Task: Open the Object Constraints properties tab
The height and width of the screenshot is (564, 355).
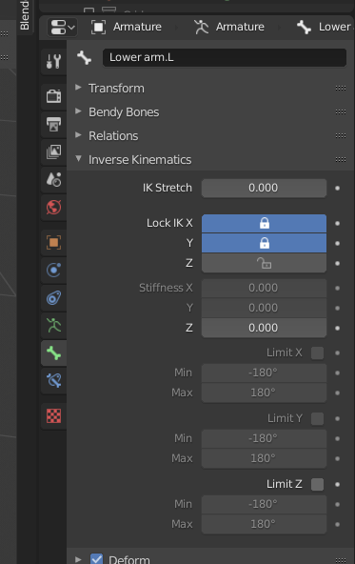Action: click(53, 297)
